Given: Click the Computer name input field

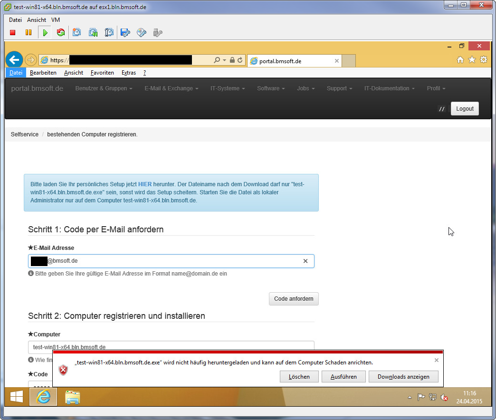Looking at the screenshot, I should (171, 347).
